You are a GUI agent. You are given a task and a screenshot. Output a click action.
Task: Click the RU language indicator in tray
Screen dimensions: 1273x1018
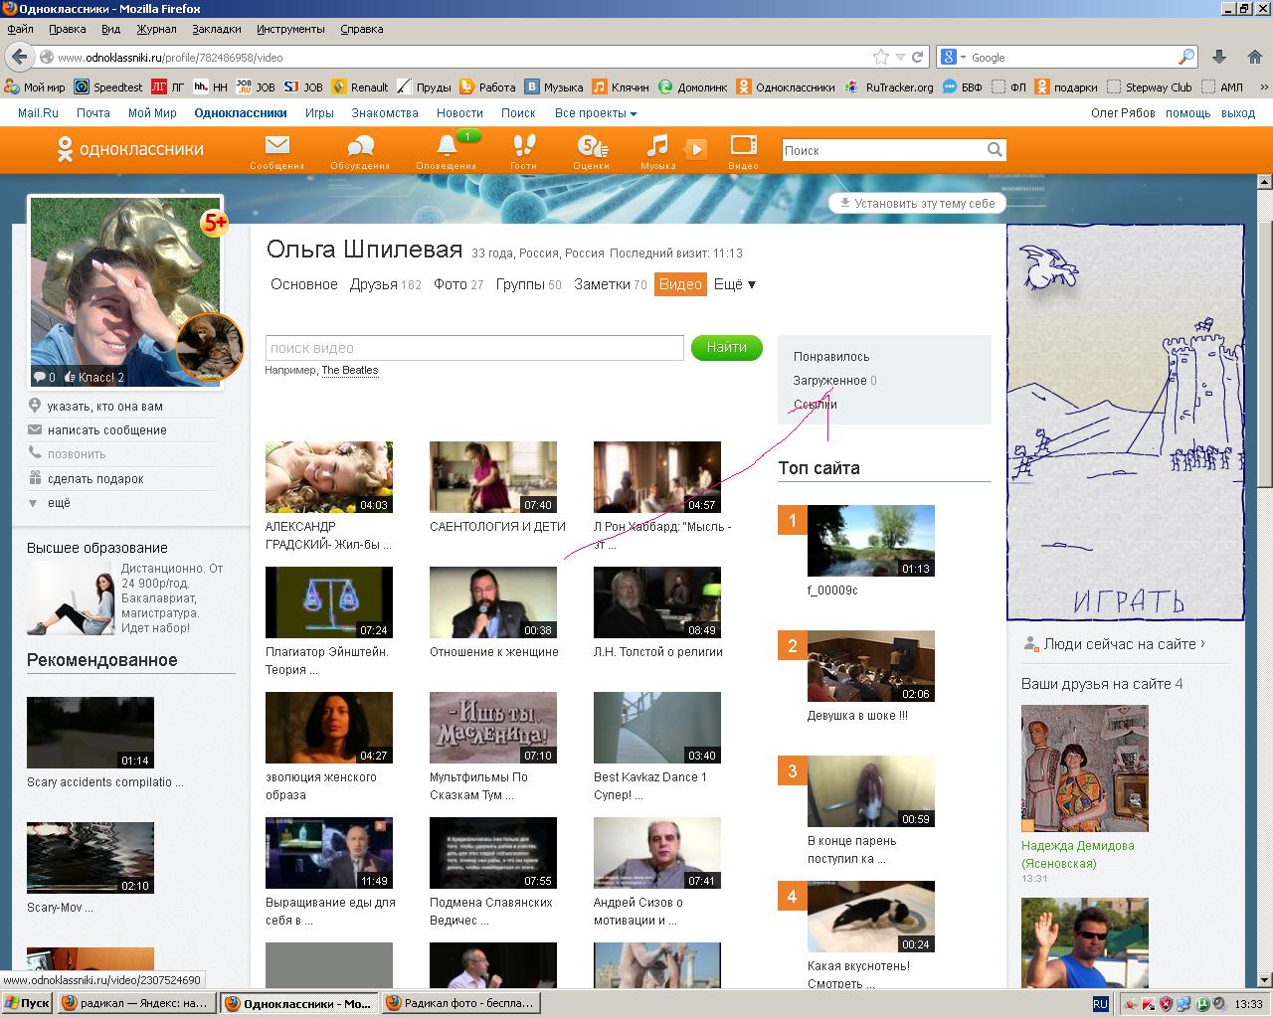click(x=1100, y=1004)
